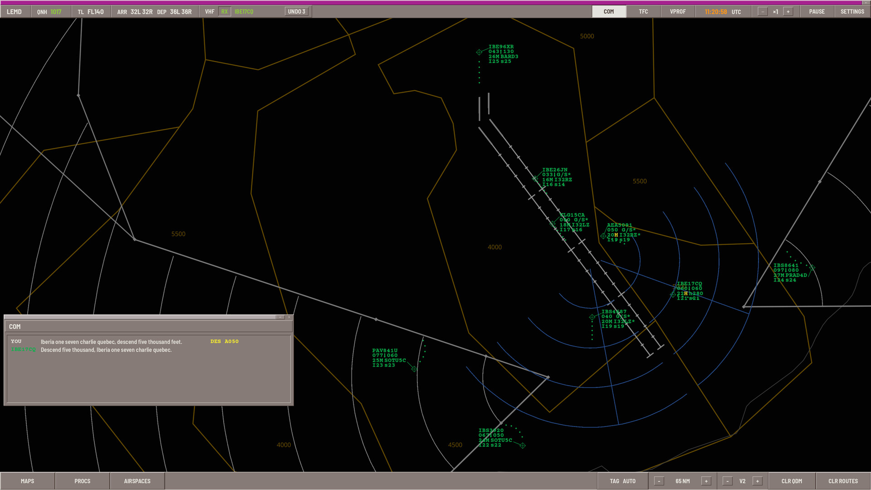Viewport: 871px width, 490px height.
Task: Increase radar range above 65 NM
Action: click(706, 481)
